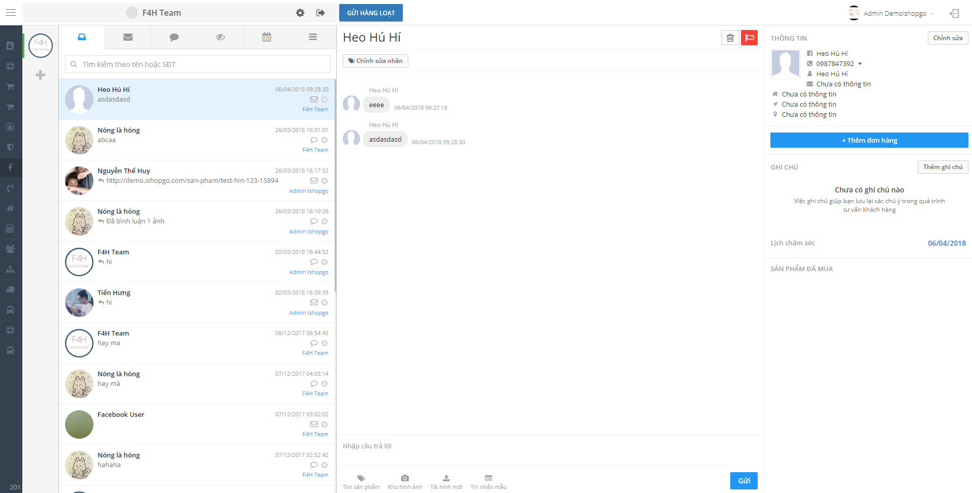Viewport: 972px width, 493px height.
Task: Click the red flag icon button
Action: (749, 38)
